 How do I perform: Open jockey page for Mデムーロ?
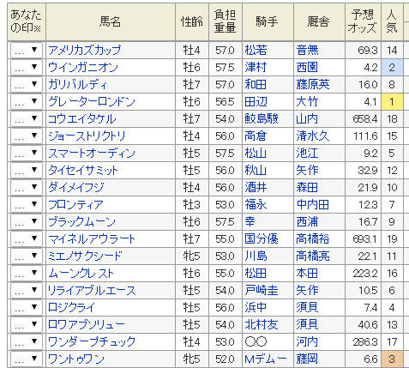[266, 359]
